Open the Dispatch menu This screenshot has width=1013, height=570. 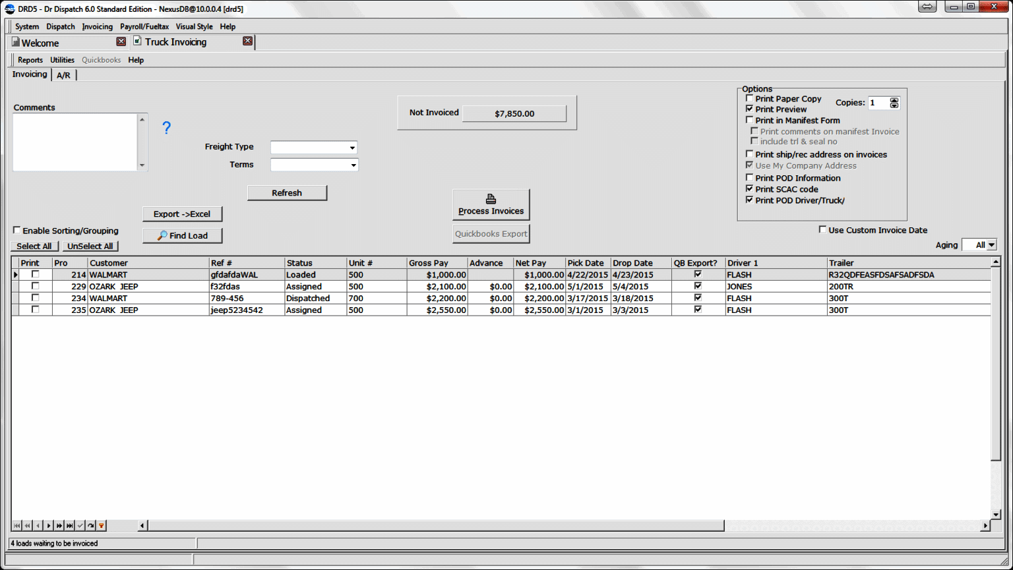[x=60, y=26]
